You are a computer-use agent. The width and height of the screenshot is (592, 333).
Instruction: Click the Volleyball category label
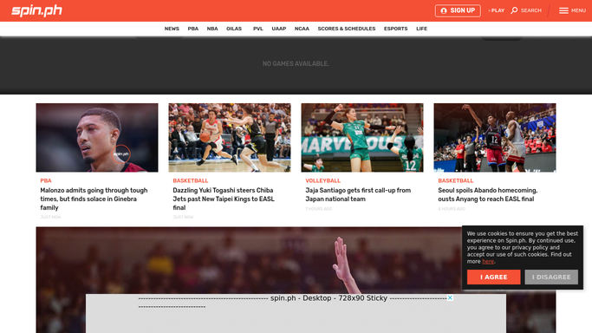[322, 180]
